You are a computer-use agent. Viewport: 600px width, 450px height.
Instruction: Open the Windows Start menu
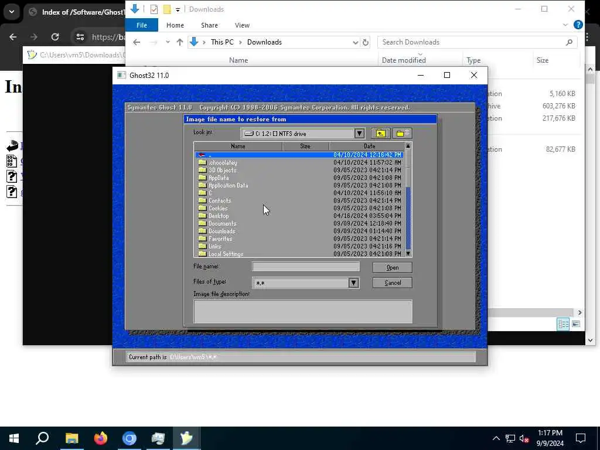click(14, 438)
